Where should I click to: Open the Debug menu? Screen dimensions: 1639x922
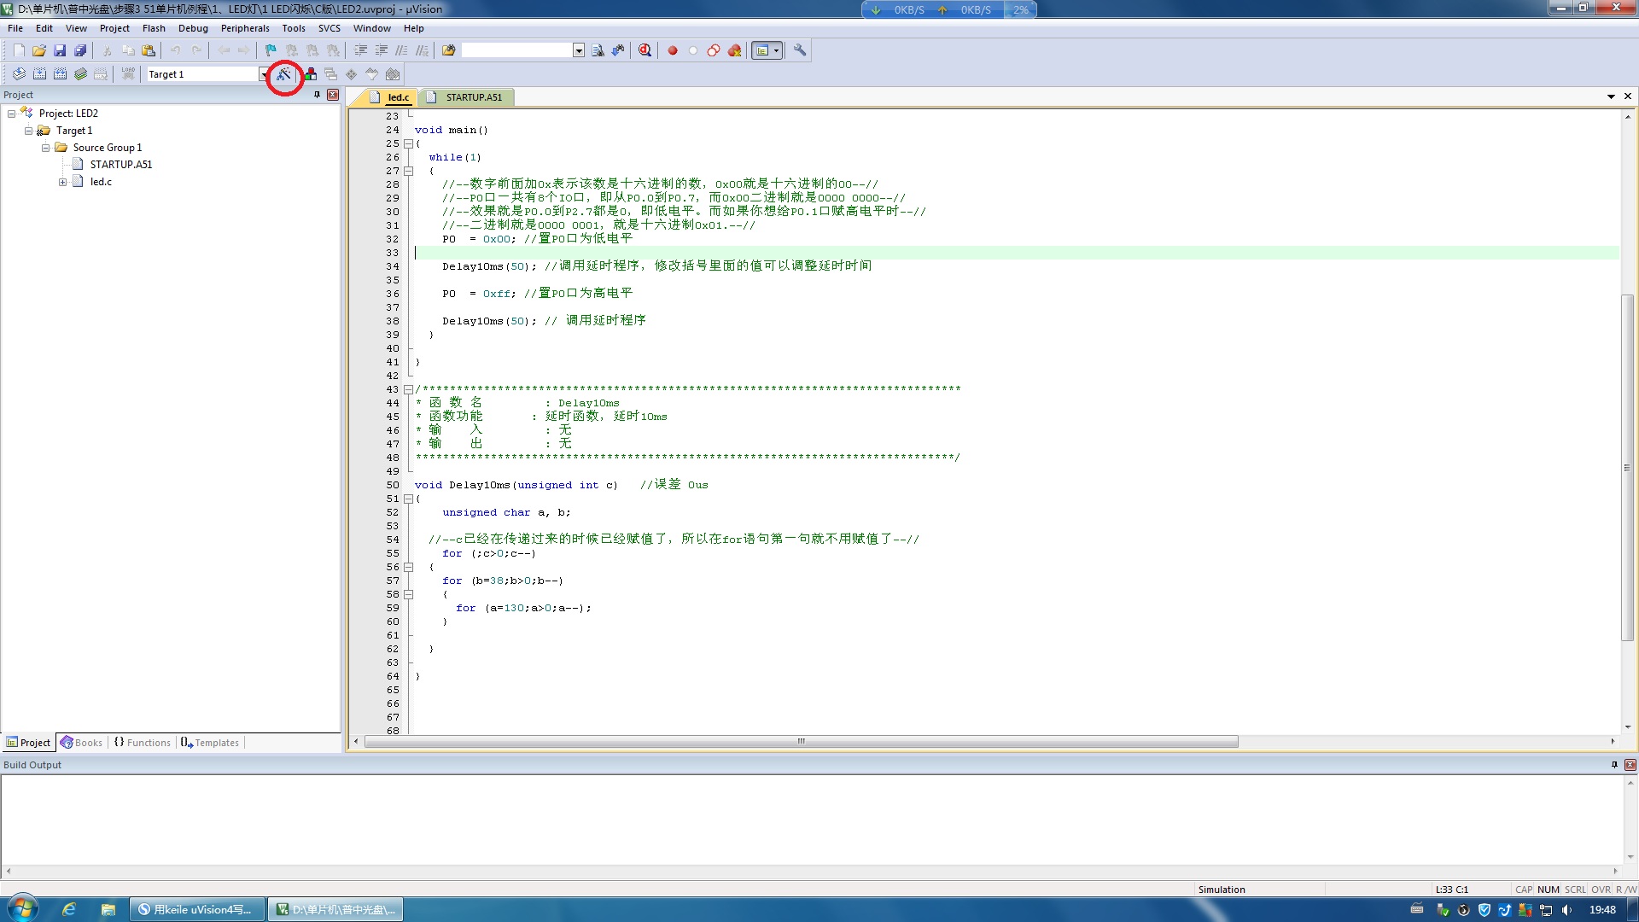point(193,28)
